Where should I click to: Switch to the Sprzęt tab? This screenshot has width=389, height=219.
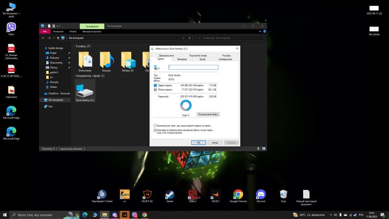[x=202, y=59]
